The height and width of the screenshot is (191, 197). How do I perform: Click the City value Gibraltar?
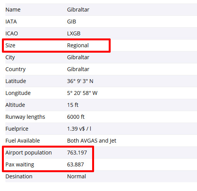point(78,57)
